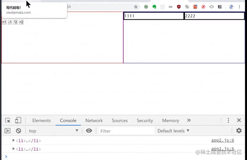Viewport: 247px width, 160px height.
Task: Select the Console tab
Action: click(68, 121)
